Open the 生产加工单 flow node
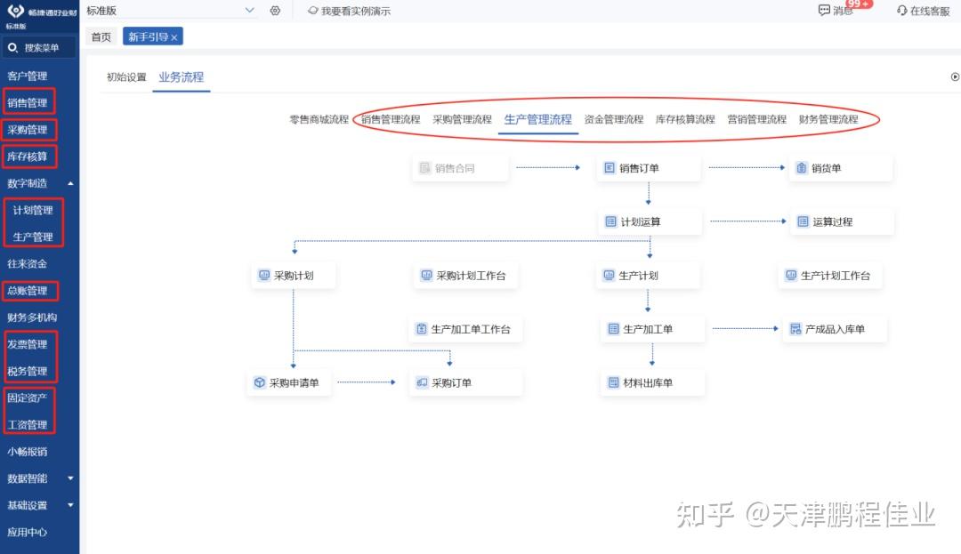961x554 pixels. click(x=653, y=329)
